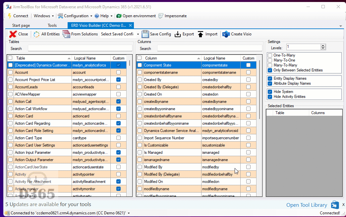Select the Action Card Type table row
This screenshot has width=346, height=217.
[x=67, y=138]
